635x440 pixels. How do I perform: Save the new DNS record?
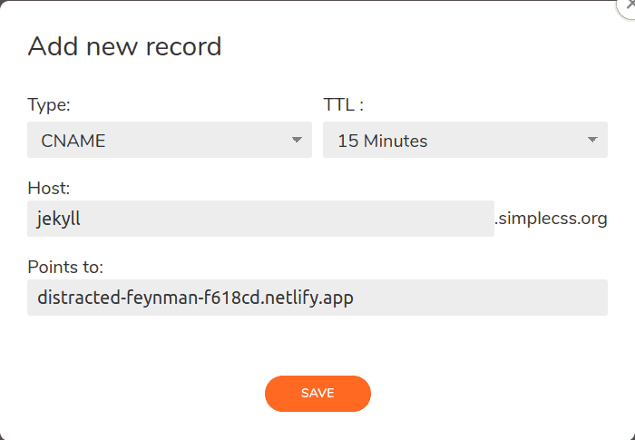pos(317,394)
